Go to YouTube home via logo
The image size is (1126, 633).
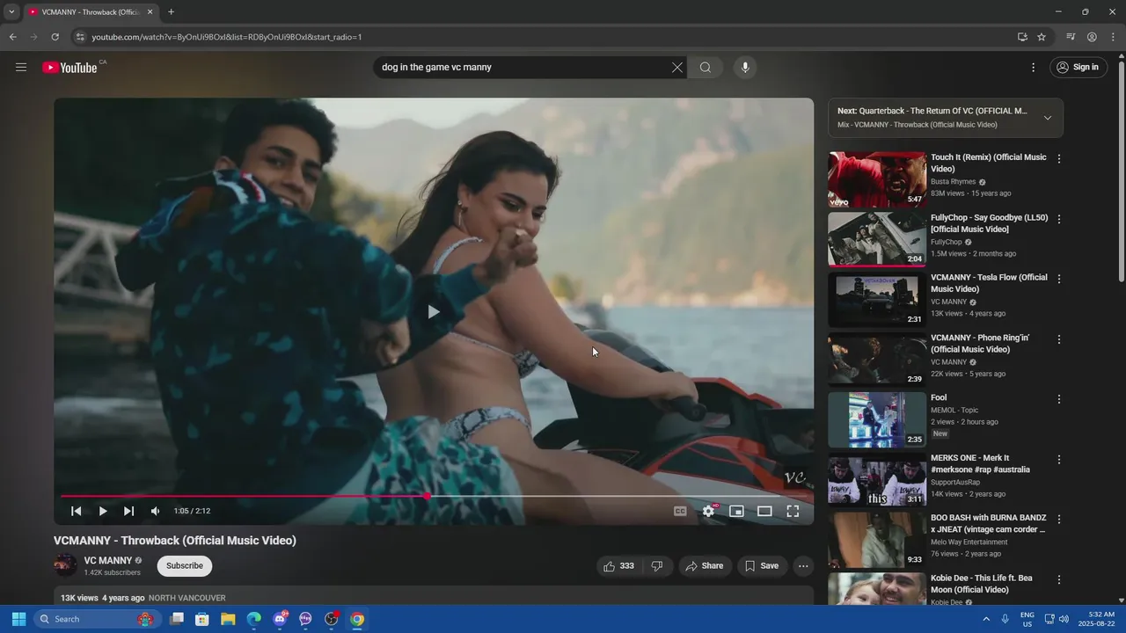(69, 68)
